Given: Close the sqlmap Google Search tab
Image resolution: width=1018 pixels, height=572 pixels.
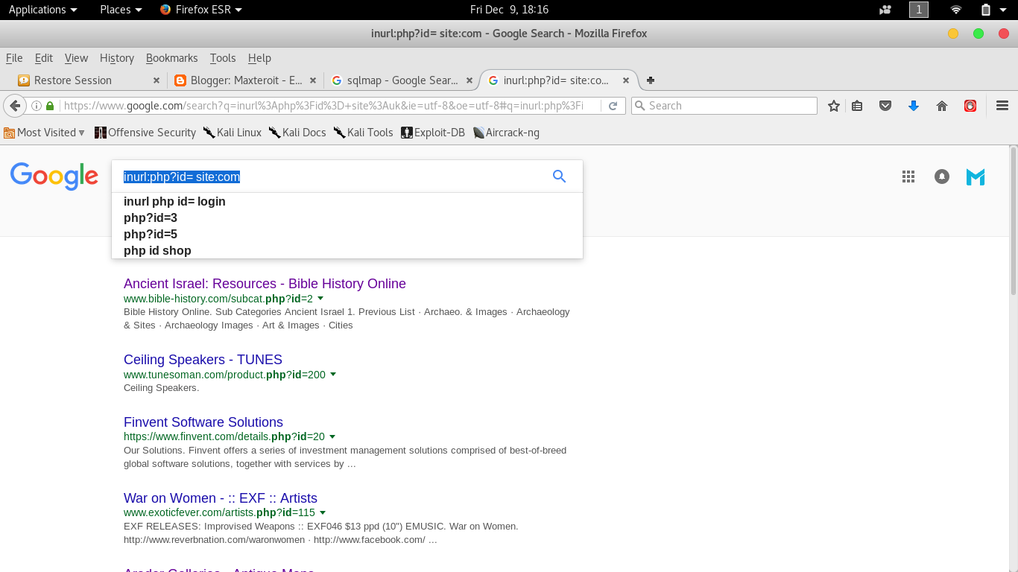Looking at the screenshot, I should pyautogui.click(x=469, y=80).
